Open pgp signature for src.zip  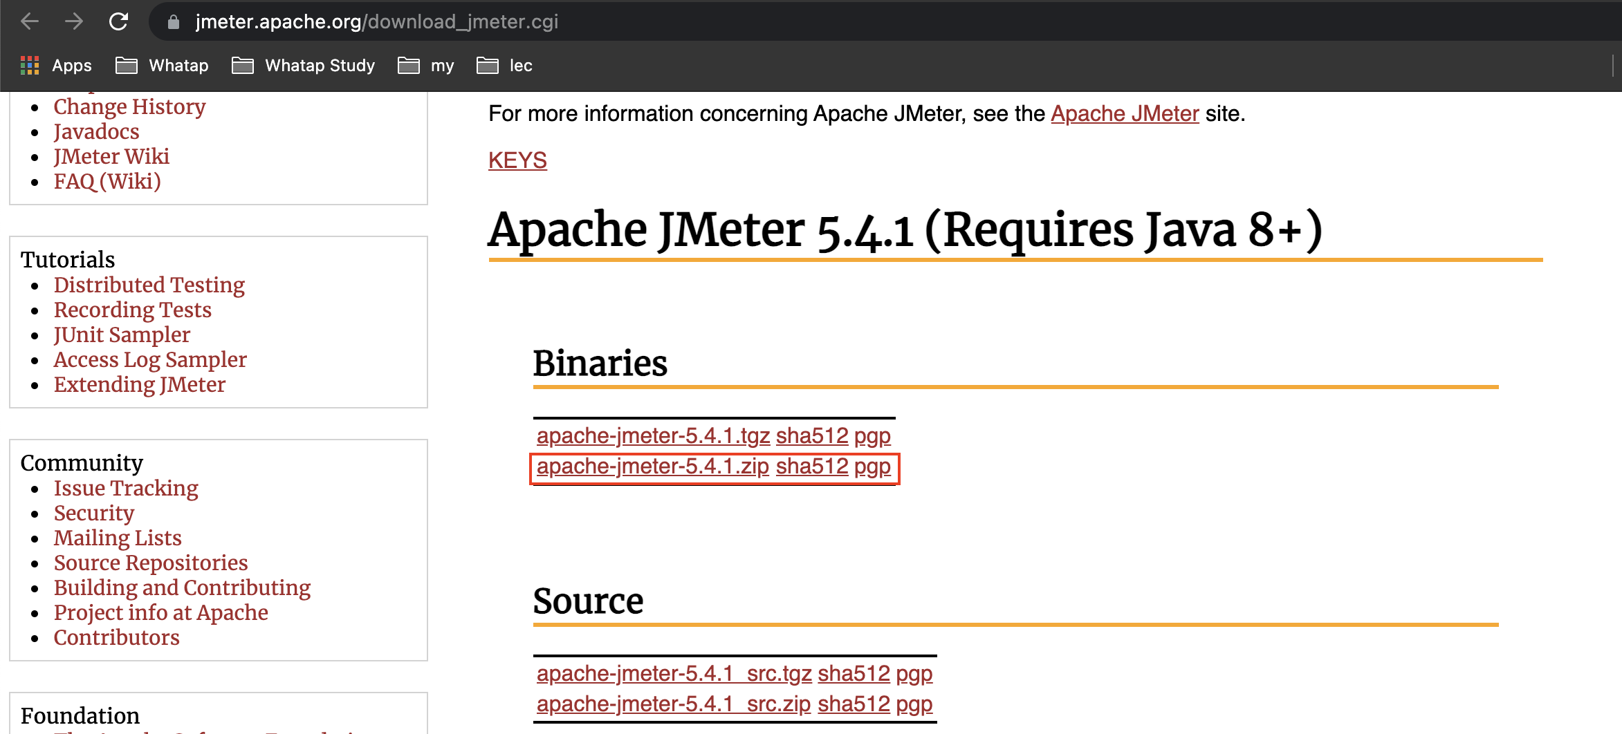tap(914, 704)
